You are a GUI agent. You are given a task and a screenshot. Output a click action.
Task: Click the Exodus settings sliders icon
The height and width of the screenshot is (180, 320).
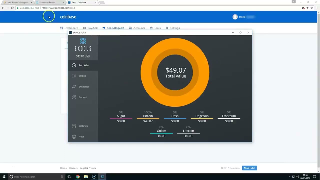click(x=74, y=126)
